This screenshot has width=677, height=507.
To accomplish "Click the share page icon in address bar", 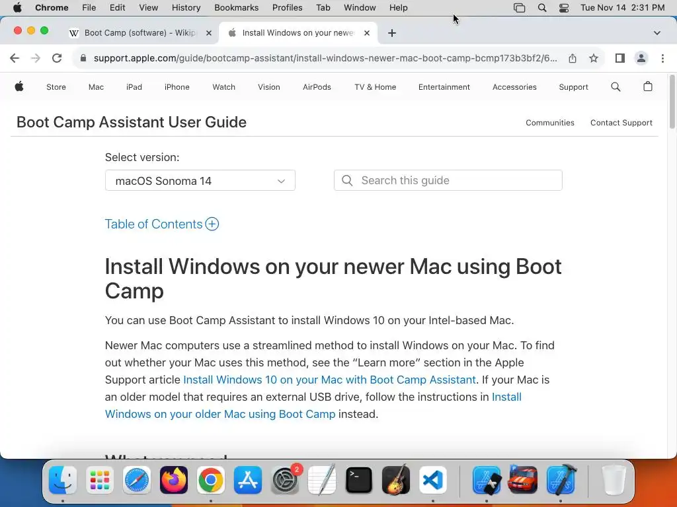I will 573,58.
